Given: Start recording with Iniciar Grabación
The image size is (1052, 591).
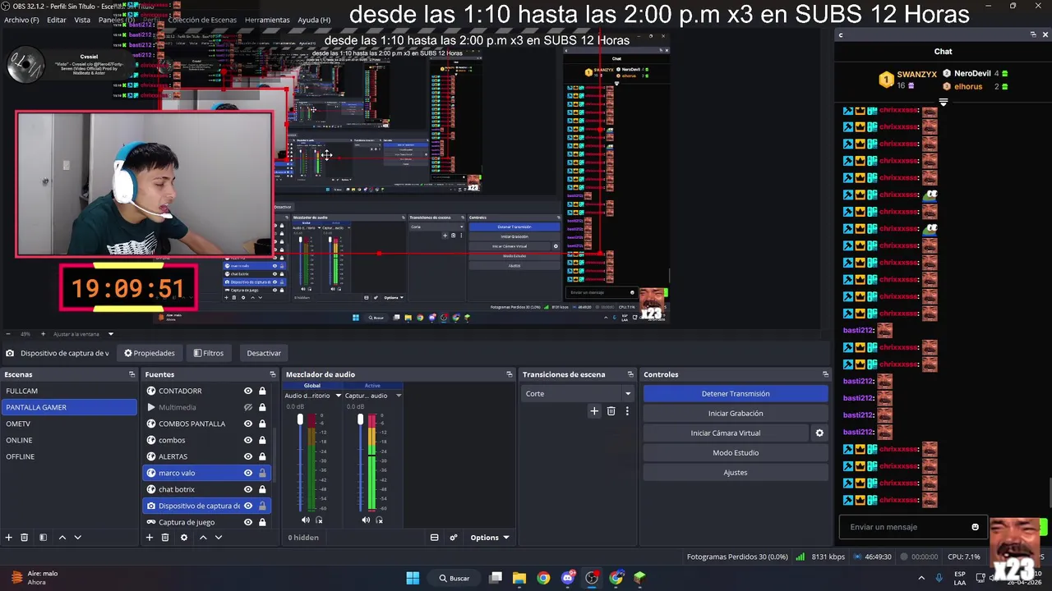Looking at the screenshot, I should [736, 414].
